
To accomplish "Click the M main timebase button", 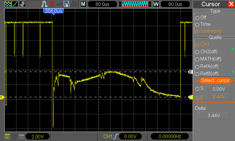I will 83,4.
